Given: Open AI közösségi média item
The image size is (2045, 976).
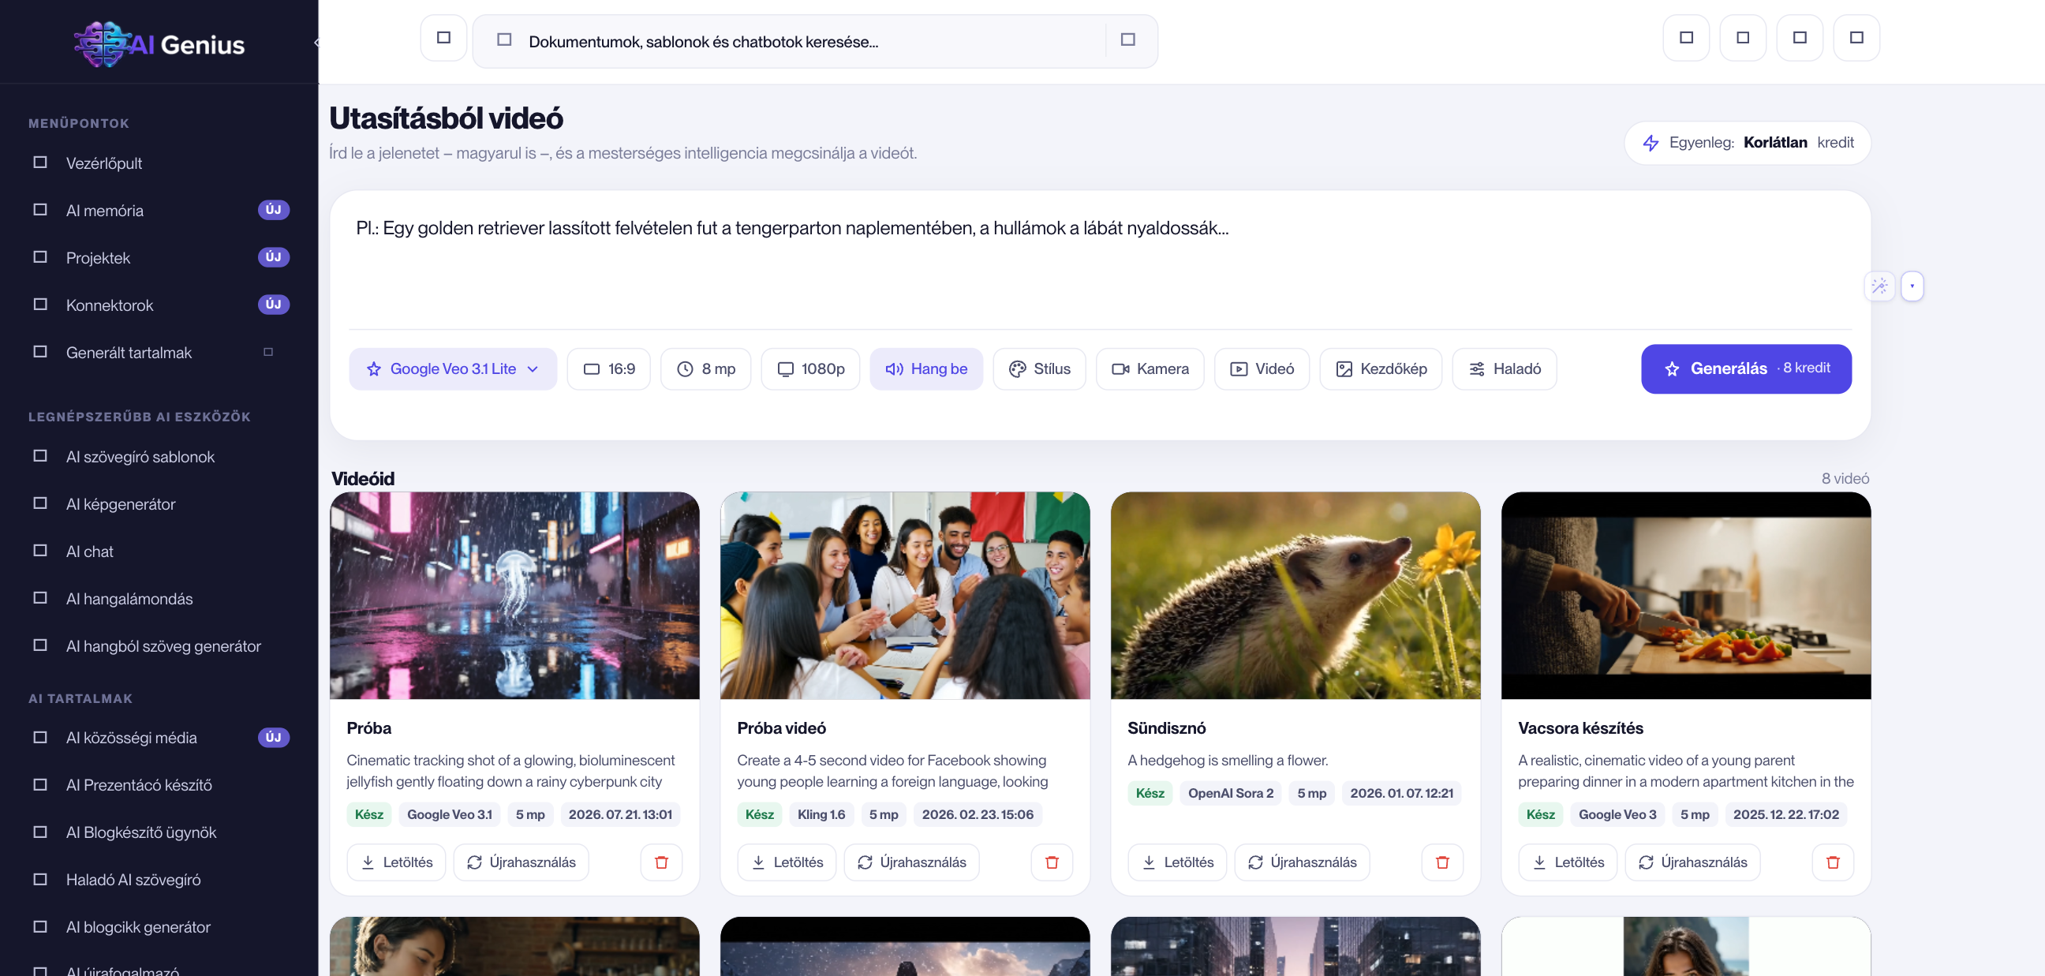Looking at the screenshot, I should tap(159, 738).
